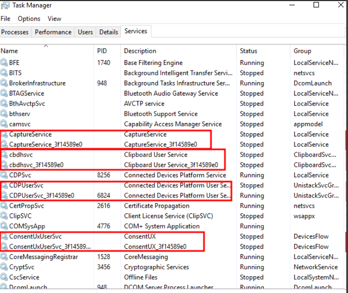Image resolution: width=348 pixels, height=293 pixels.
Task: Click the Task Manager title bar icon
Action: click(x=5, y=5)
